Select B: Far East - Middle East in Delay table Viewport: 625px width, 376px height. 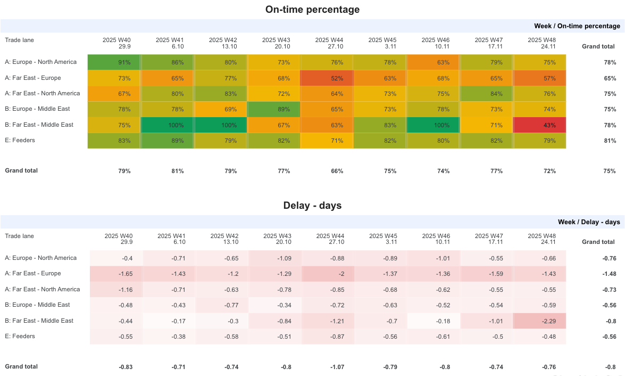pyautogui.click(x=39, y=321)
